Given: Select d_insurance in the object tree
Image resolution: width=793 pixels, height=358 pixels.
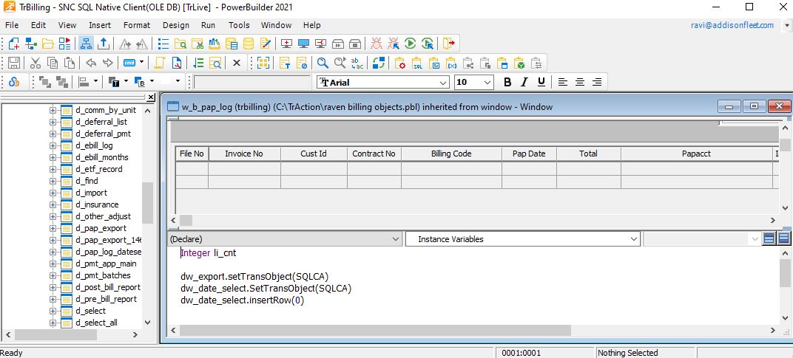Looking at the screenshot, I should (96, 204).
